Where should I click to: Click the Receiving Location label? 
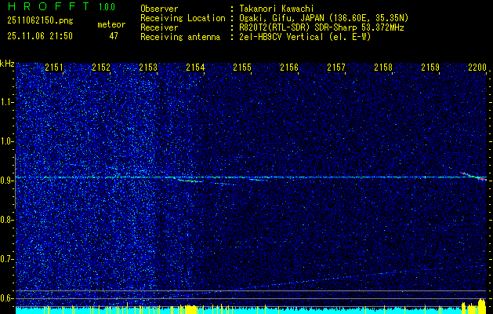(x=183, y=18)
